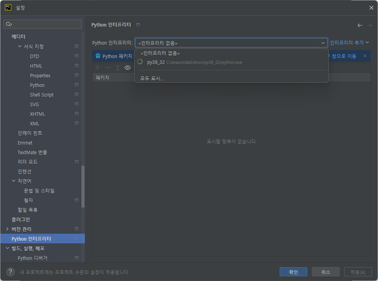Go back with the left arrow icon
The image size is (378, 281).
pos(360,25)
